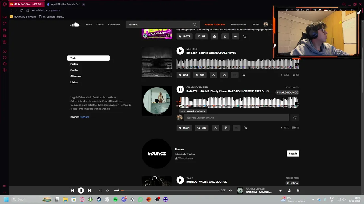Screen dimensions: 364x204
Task: Mute volume in the player bar
Action: click(x=230, y=191)
